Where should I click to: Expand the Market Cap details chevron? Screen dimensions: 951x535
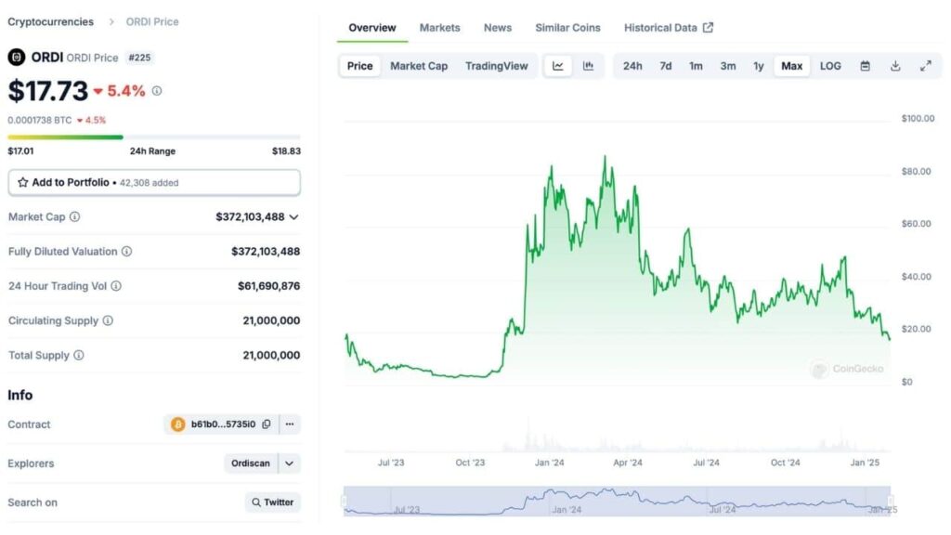coord(295,216)
